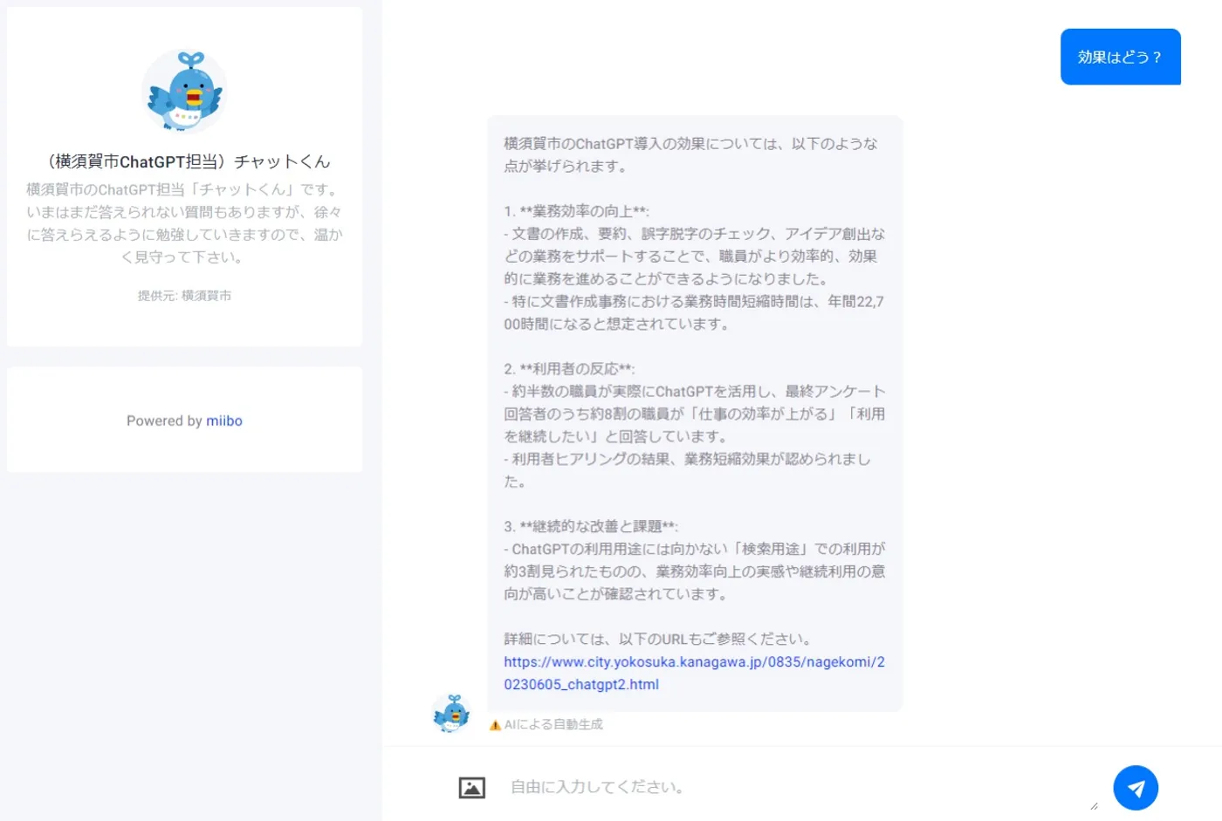Viewport: 1222px width, 821px height.
Task: Click the AIによる自動生成 label
Action: pyautogui.click(x=553, y=724)
